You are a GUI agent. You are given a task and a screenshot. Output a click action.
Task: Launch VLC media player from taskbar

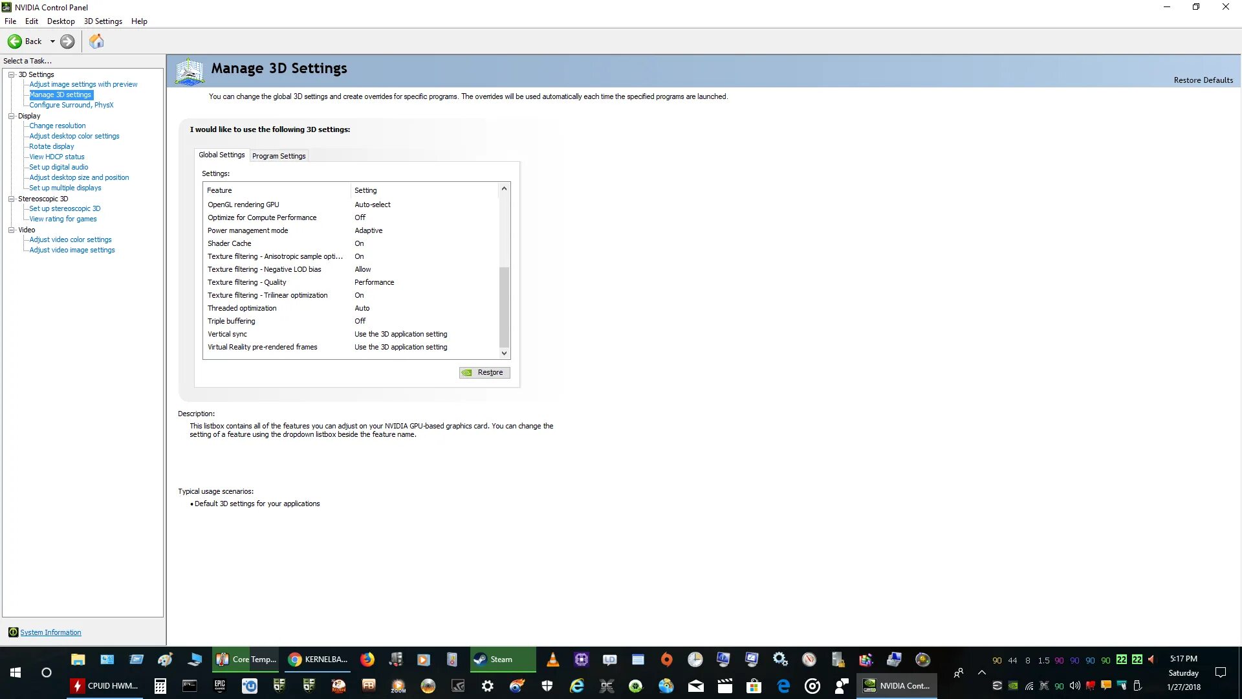[552, 660]
